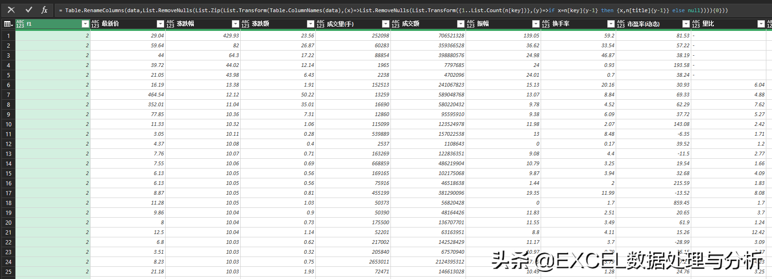Open the filter dropdown of column 成交量(手)
Screen dimensions: 772x279
click(385, 24)
